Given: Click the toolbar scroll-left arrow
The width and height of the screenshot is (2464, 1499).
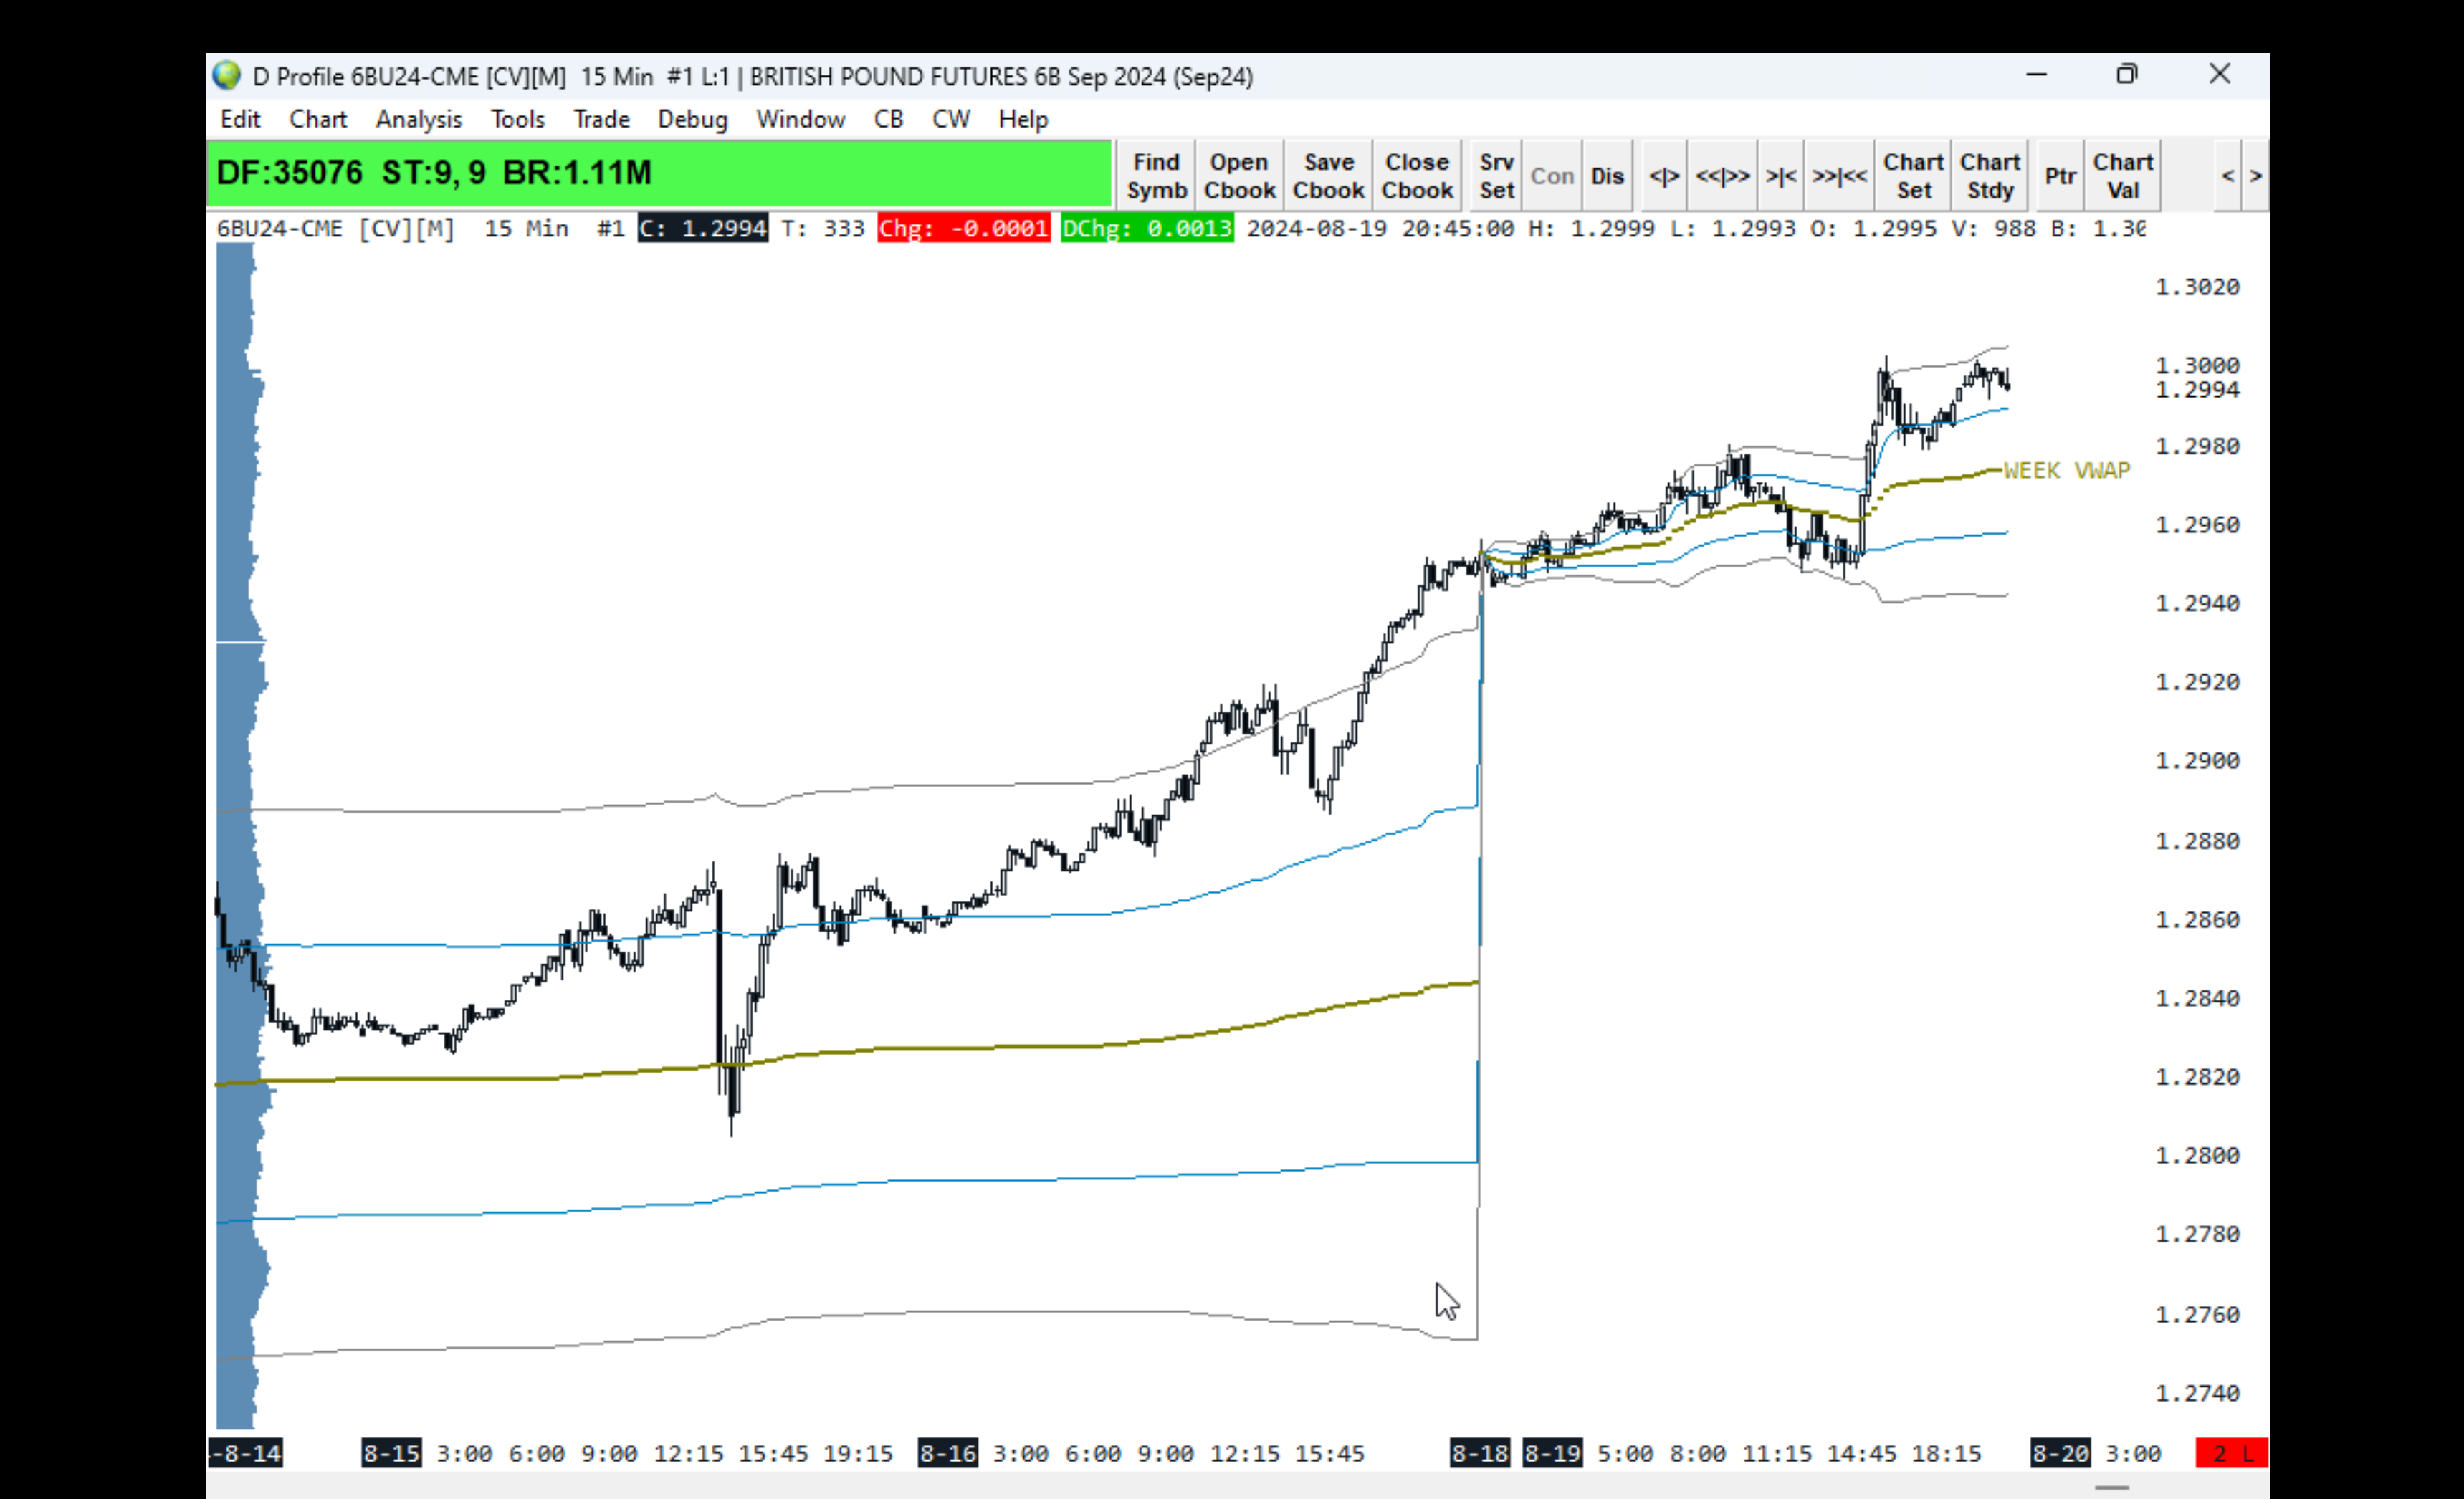Looking at the screenshot, I should [2228, 176].
